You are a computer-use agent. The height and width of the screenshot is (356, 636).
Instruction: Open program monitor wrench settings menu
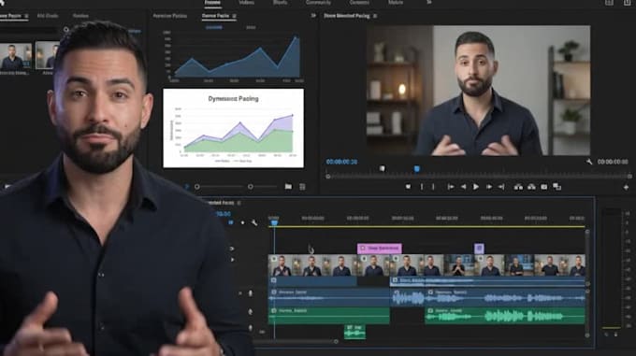click(589, 162)
